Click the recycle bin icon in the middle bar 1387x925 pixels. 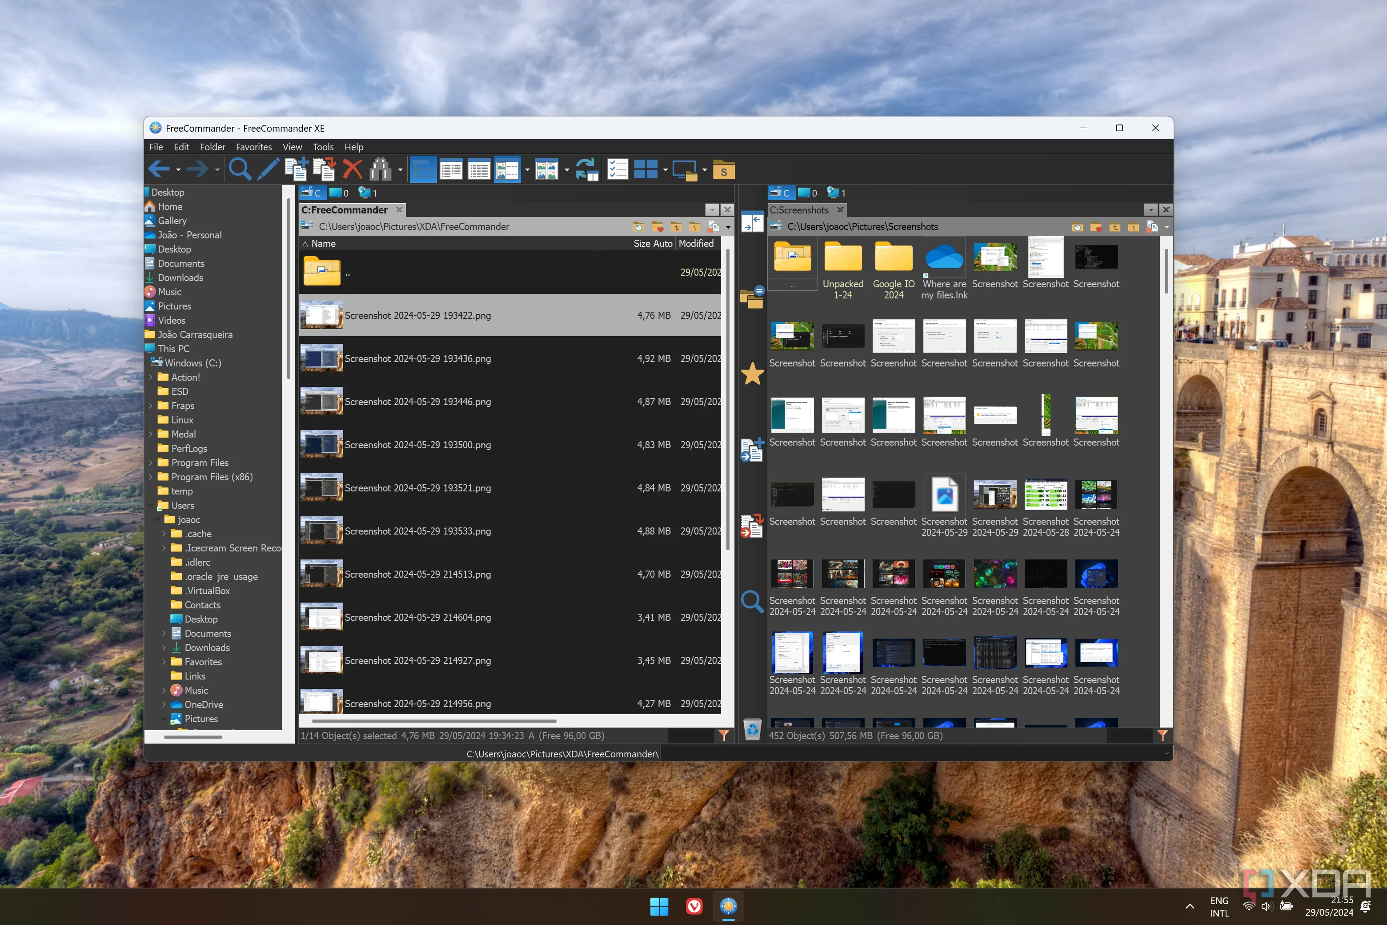point(752,730)
